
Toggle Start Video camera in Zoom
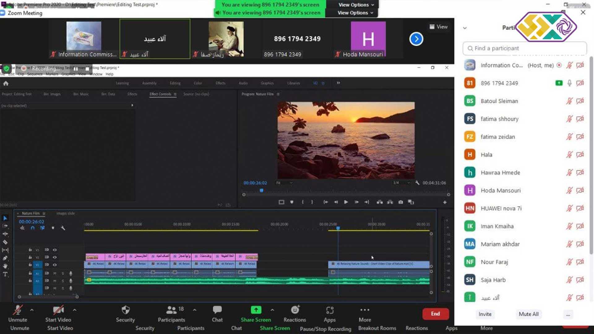coord(58,310)
